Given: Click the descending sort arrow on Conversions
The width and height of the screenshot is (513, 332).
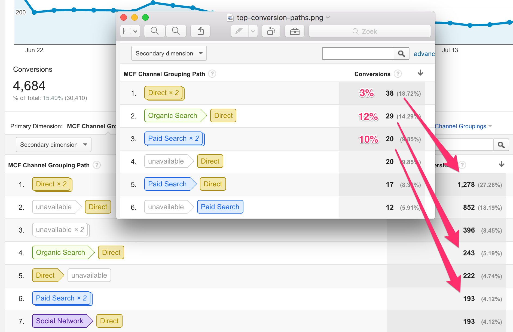Looking at the screenshot, I should 420,73.
